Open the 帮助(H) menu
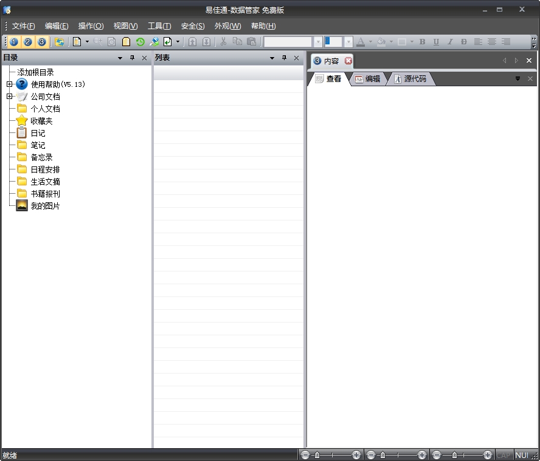Screen dimensions: 540x461 coord(263,26)
